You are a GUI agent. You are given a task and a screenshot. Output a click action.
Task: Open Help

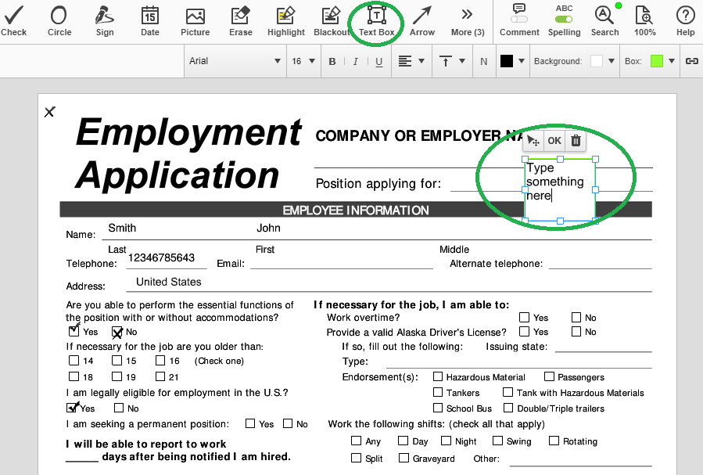(685, 21)
